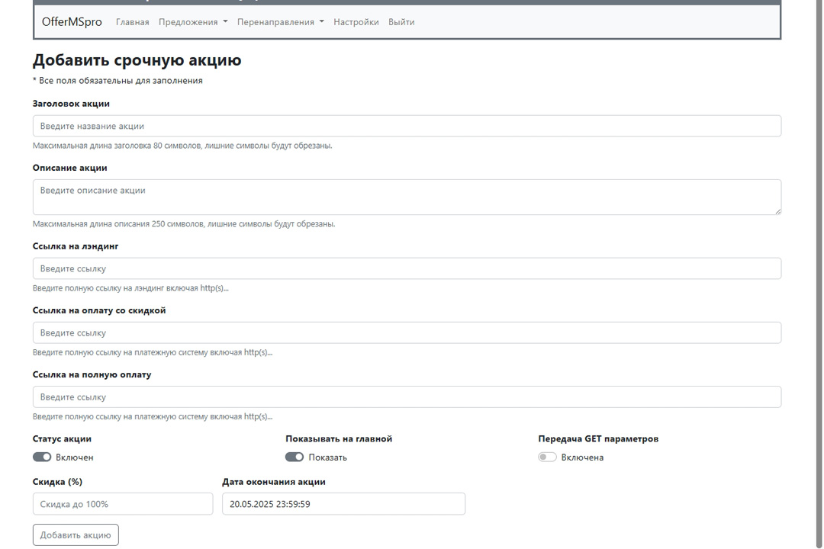
Task: Click the note Все поля обязательны для заполнения
Action: tap(117, 80)
